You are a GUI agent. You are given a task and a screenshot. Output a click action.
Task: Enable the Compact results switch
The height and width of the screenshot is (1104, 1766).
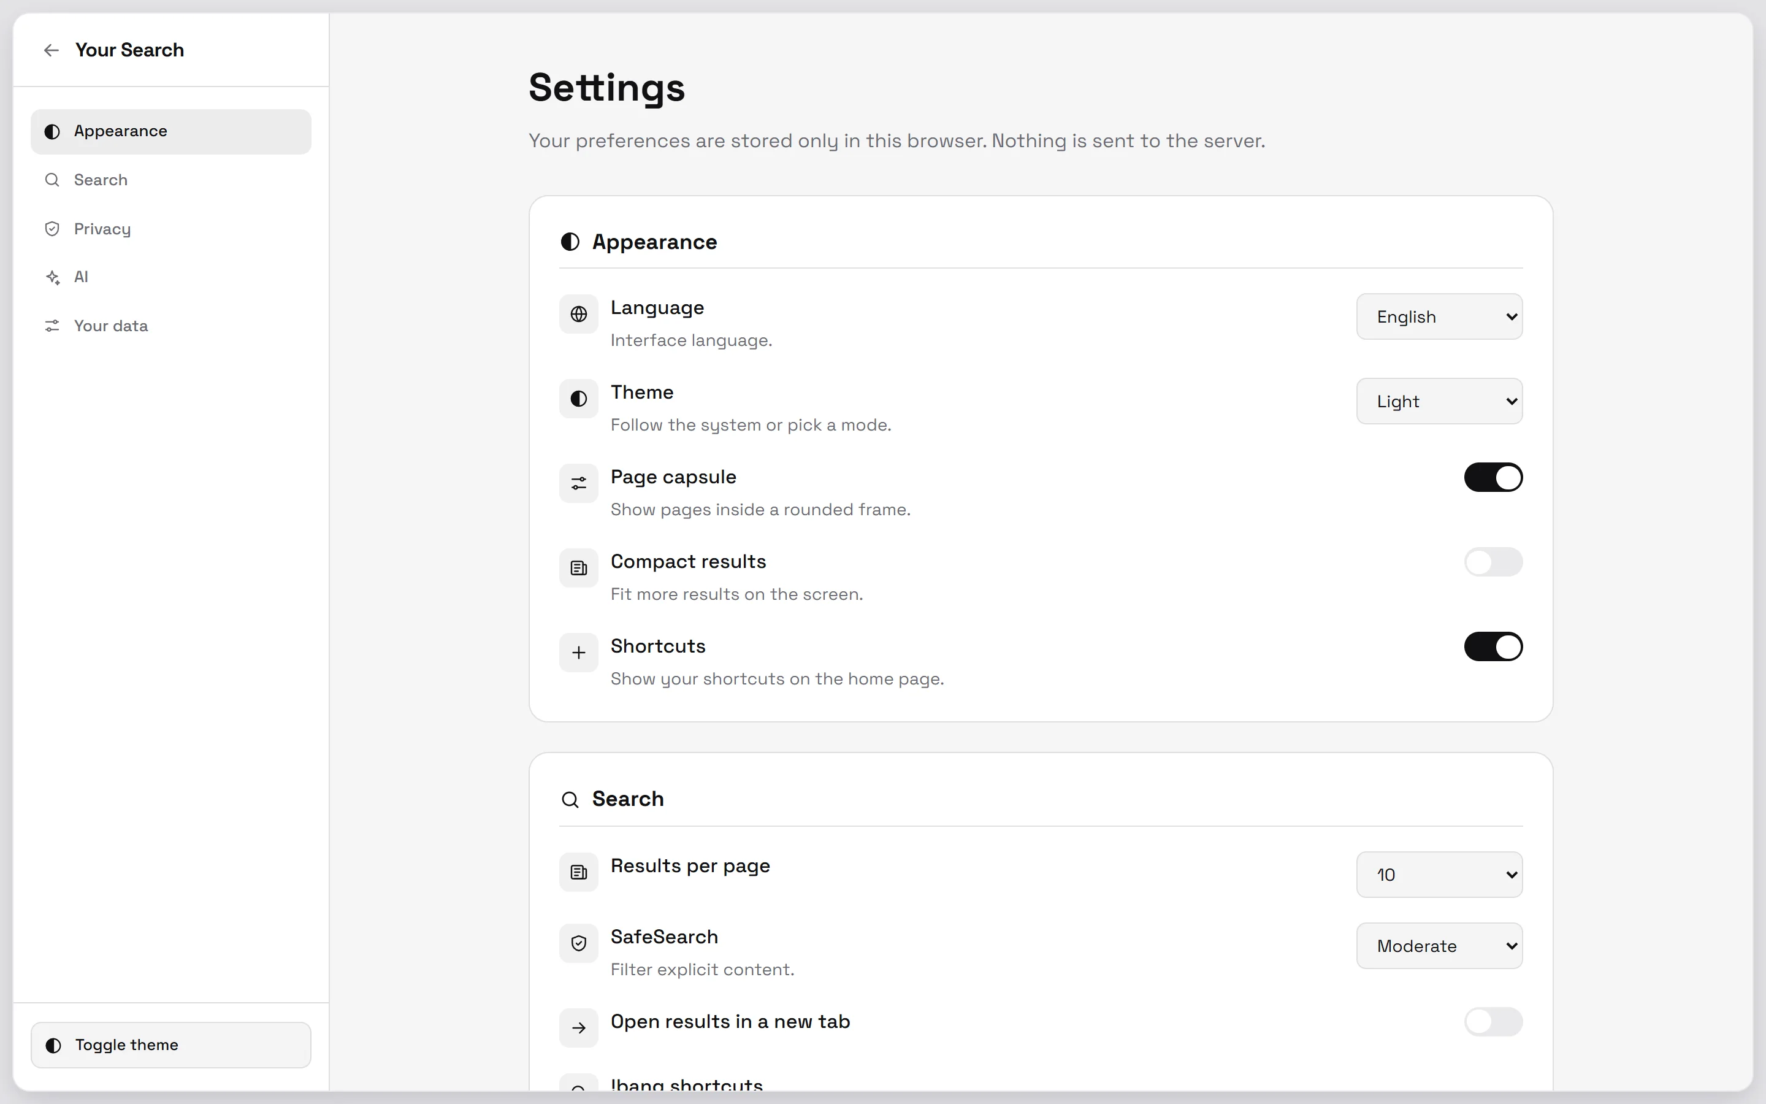pos(1493,562)
